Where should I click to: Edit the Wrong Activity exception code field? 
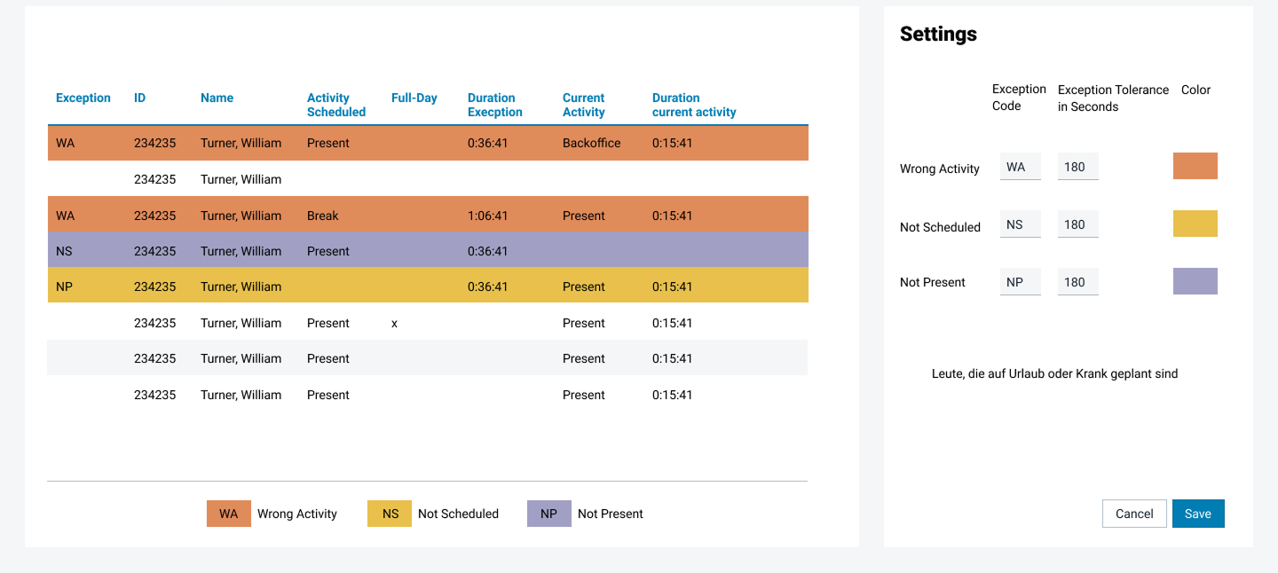(x=1020, y=167)
